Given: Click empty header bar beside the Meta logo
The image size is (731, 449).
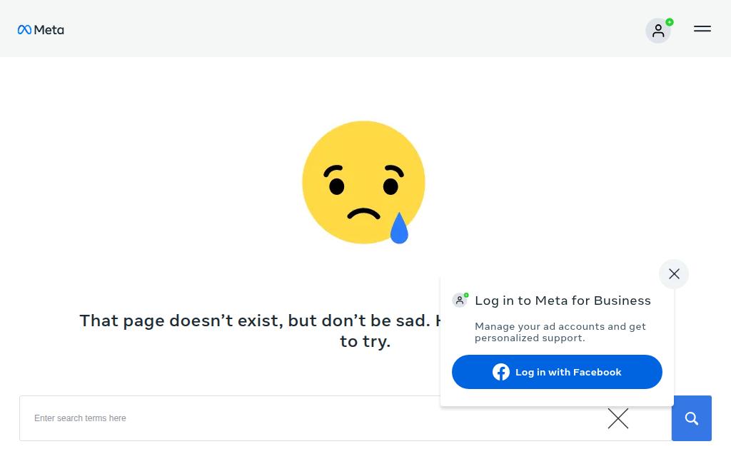Looking at the screenshot, I should tap(354, 29).
